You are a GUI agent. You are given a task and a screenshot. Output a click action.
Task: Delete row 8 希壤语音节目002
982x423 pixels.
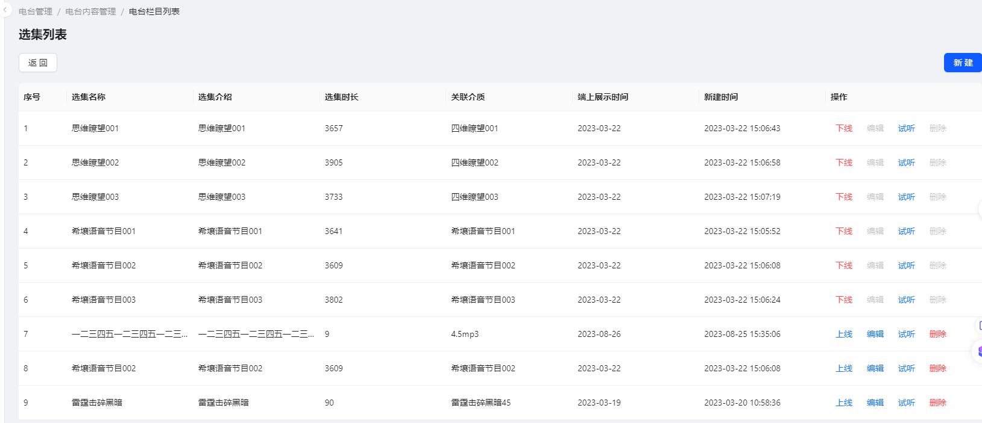tap(937, 368)
